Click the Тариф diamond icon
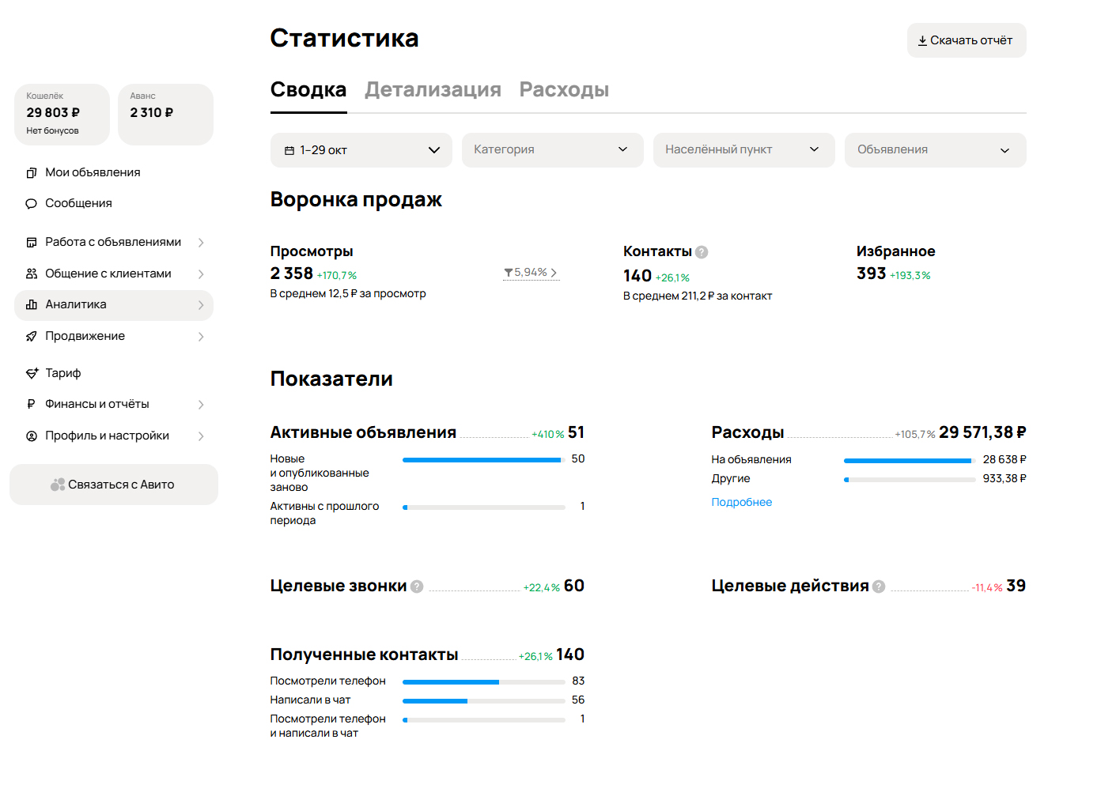1116x796 pixels. pos(32,373)
